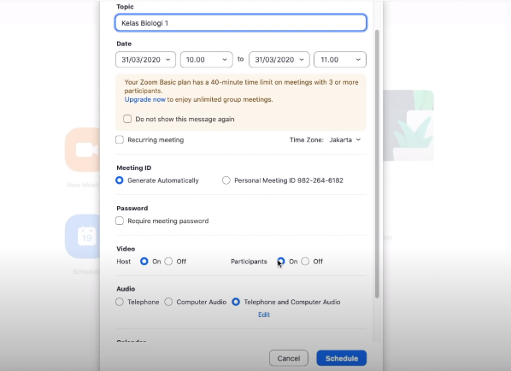Viewport: 511px width, 371px height.
Task: Select Personal Meeting ID 982-264-6182 option
Action: 226,180
